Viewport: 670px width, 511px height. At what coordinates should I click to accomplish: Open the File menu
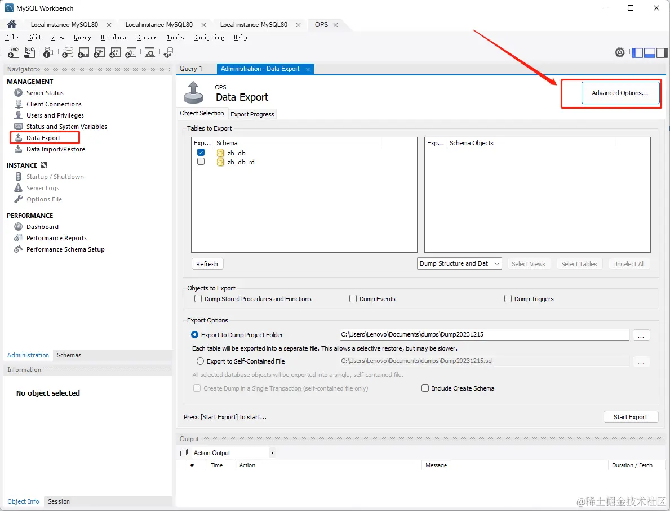point(11,37)
